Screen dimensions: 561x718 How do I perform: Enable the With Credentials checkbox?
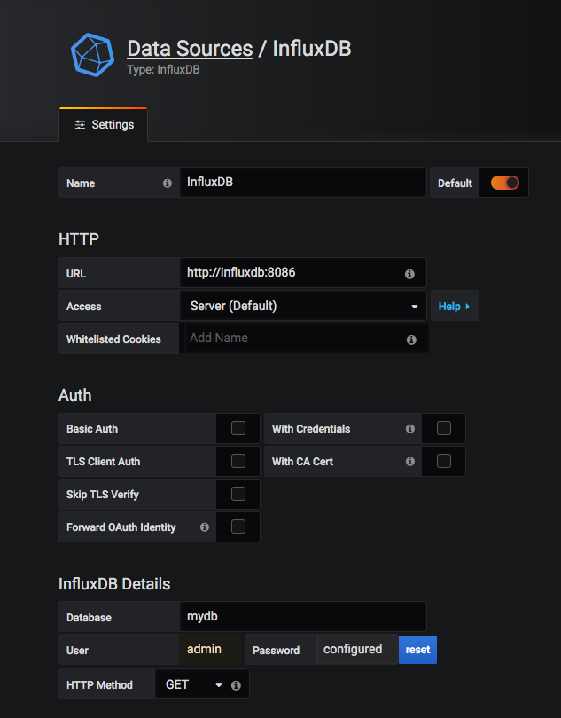[x=444, y=428]
